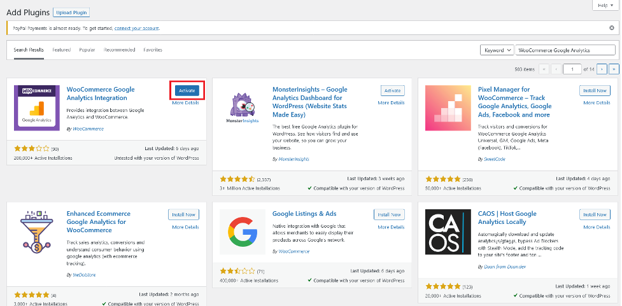
Task: Open Google Listings & Ads title link
Action: [304, 214]
